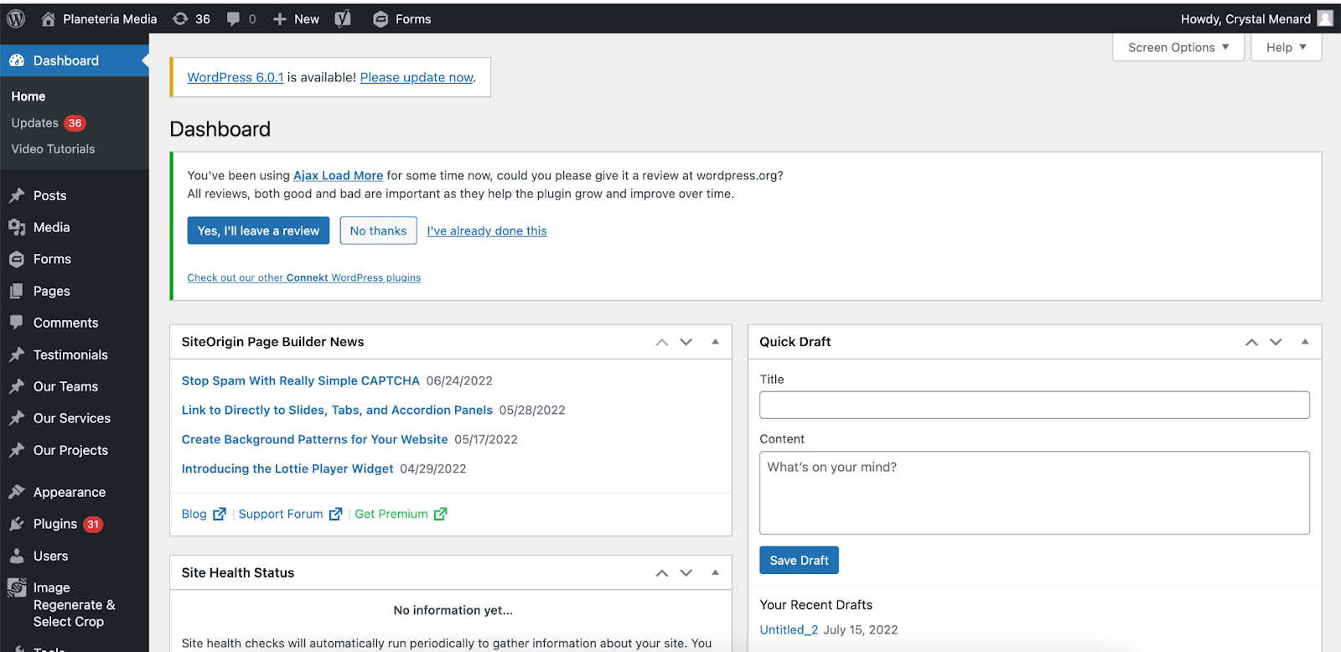
Task: Click the Pages icon in the sidebar
Action: coord(17,291)
